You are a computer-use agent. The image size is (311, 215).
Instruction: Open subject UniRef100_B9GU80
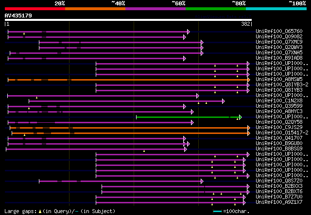click(x=279, y=144)
